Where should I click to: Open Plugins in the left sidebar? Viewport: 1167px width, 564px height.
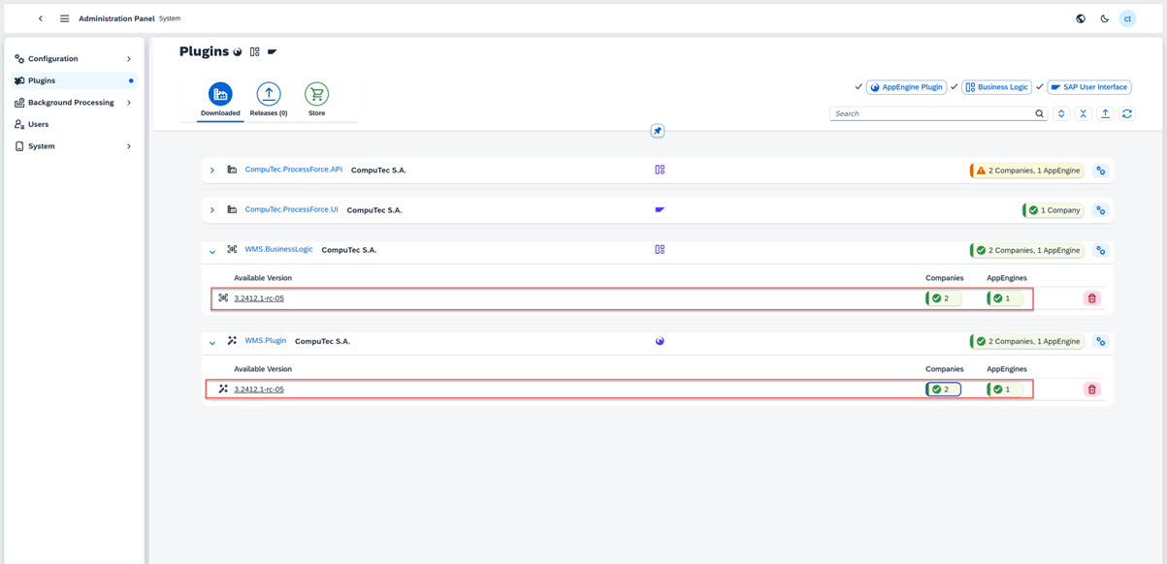[44, 79]
